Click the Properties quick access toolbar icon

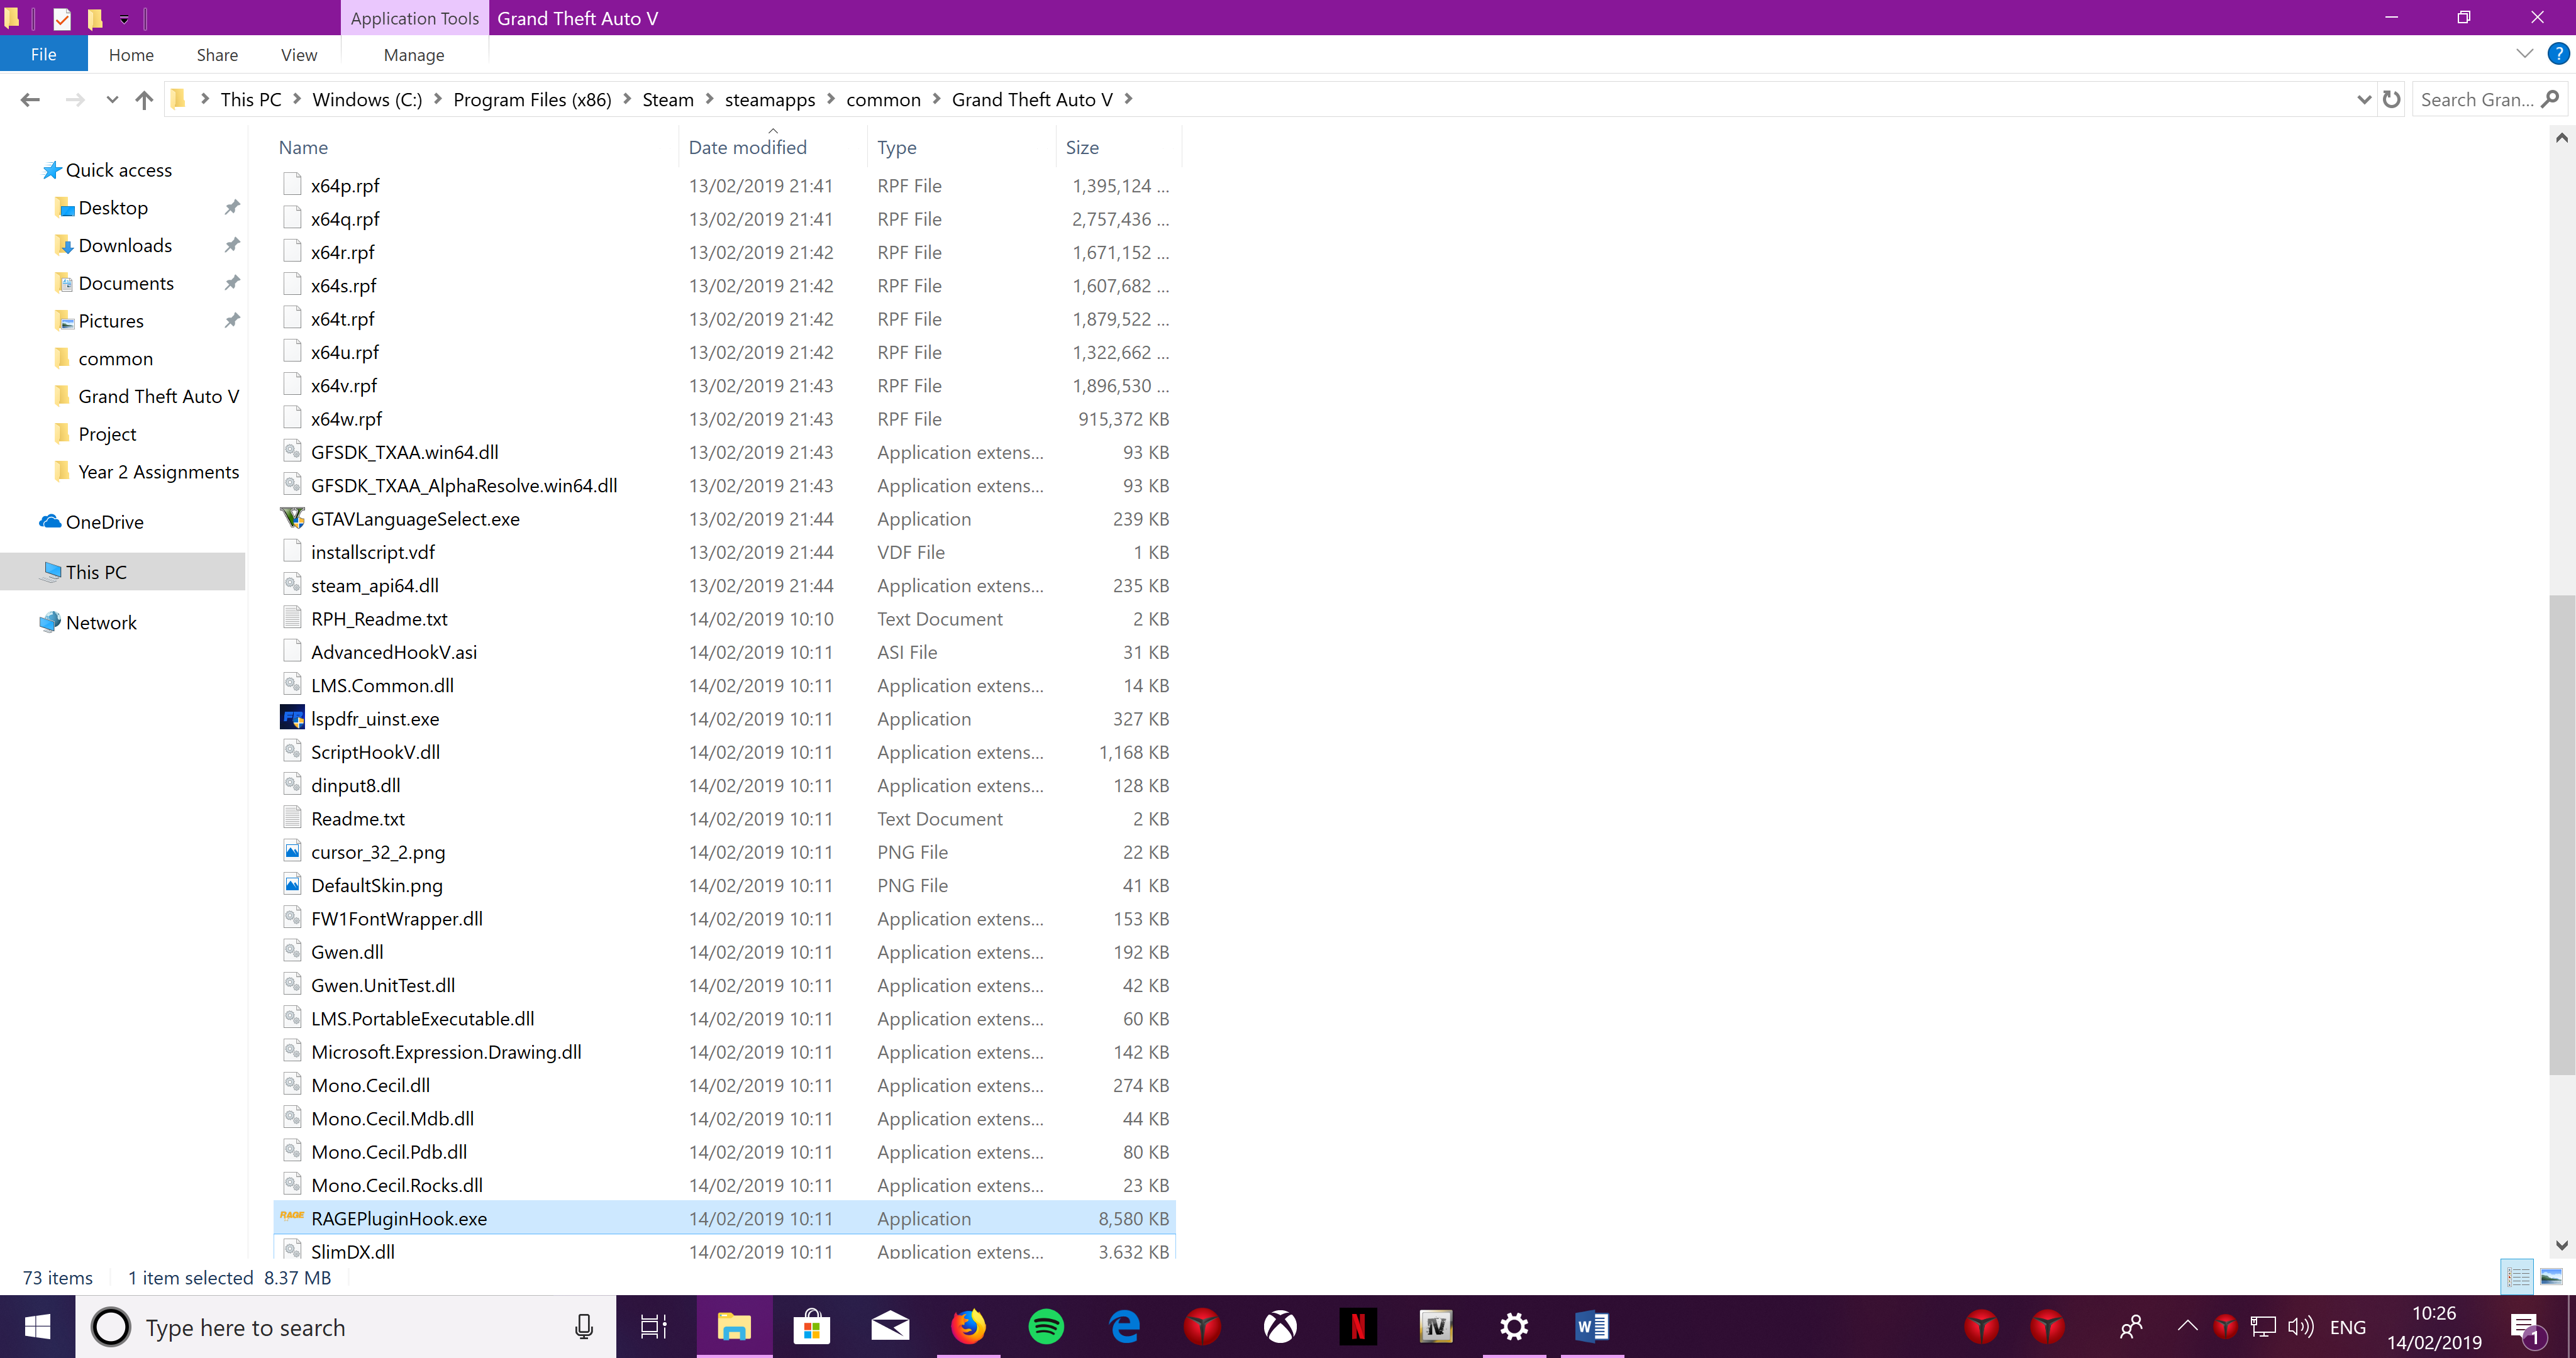coord(62,18)
